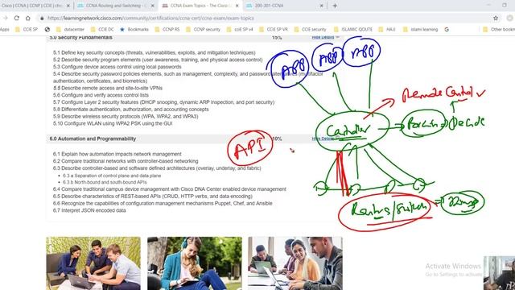Open the datacenter bookmark folder
This screenshot has width=515, height=290.
[70, 29]
